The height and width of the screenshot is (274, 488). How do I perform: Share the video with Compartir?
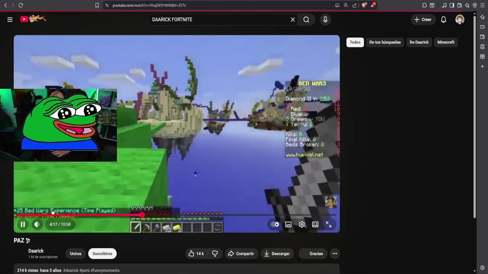point(241,254)
